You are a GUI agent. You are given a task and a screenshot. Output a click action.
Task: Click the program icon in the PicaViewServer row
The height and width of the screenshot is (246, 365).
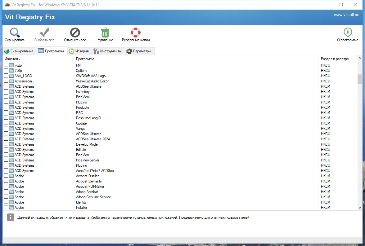tap(11, 160)
